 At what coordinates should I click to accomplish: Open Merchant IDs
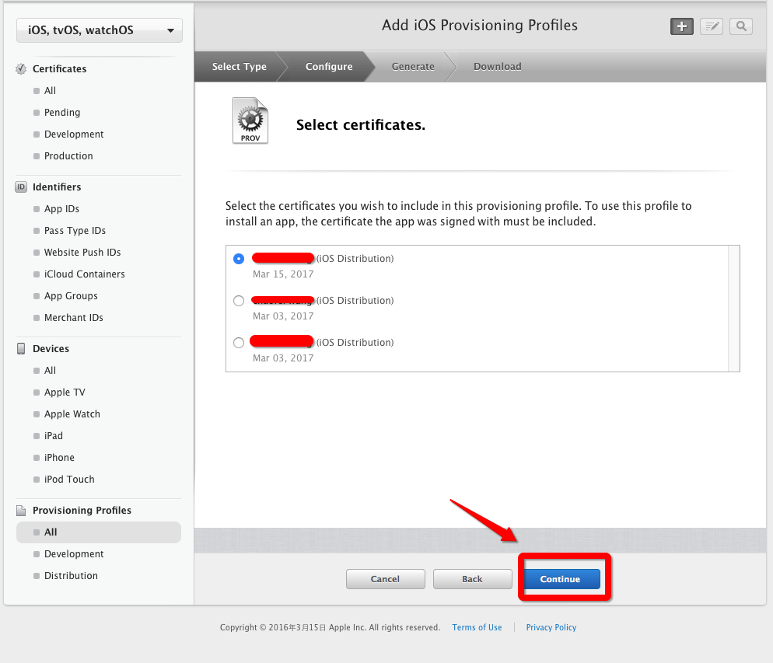click(73, 318)
